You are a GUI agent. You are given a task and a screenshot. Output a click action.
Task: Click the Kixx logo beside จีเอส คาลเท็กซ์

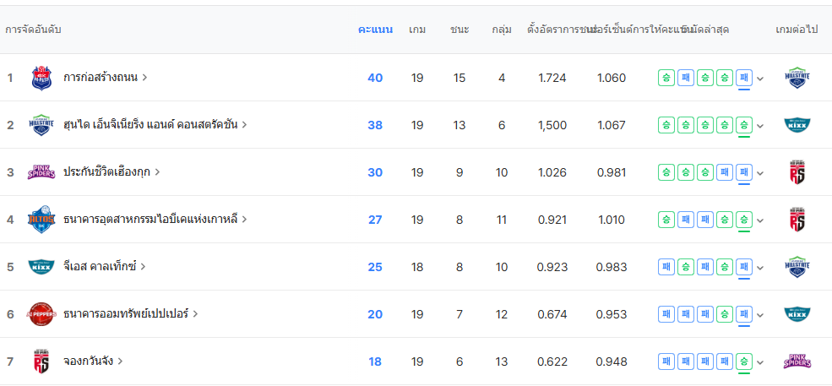(x=41, y=267)
